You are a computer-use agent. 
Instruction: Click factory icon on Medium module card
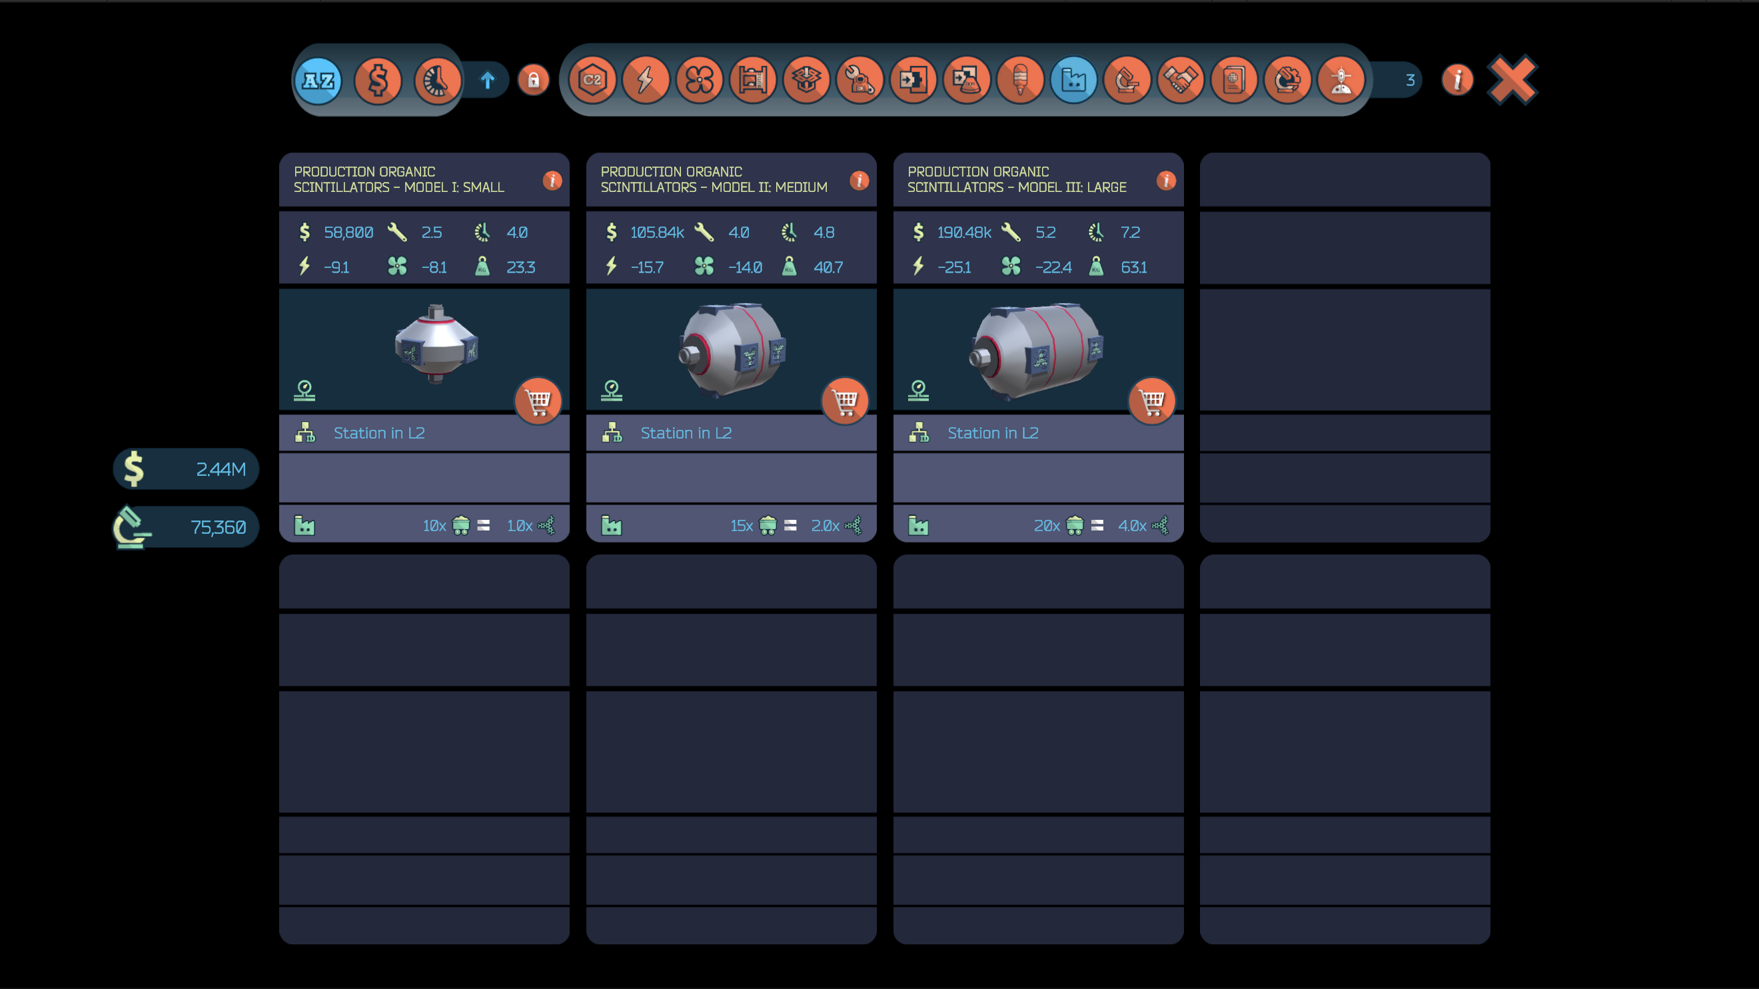click(x=611, y=525)
